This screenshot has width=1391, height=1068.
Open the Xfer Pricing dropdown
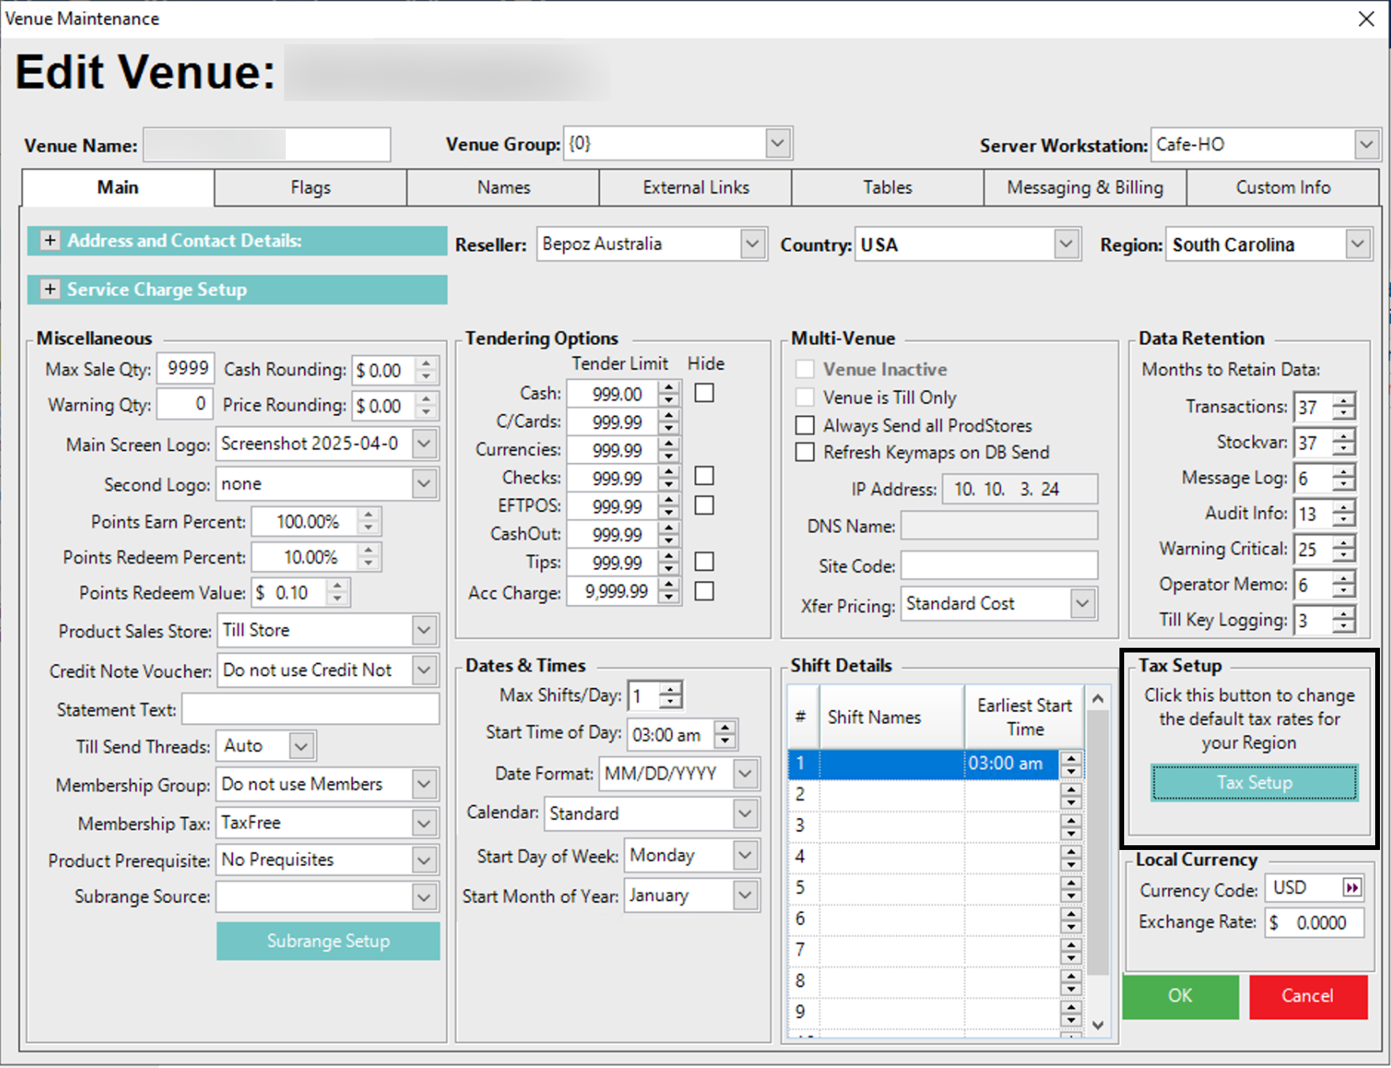1082,604
